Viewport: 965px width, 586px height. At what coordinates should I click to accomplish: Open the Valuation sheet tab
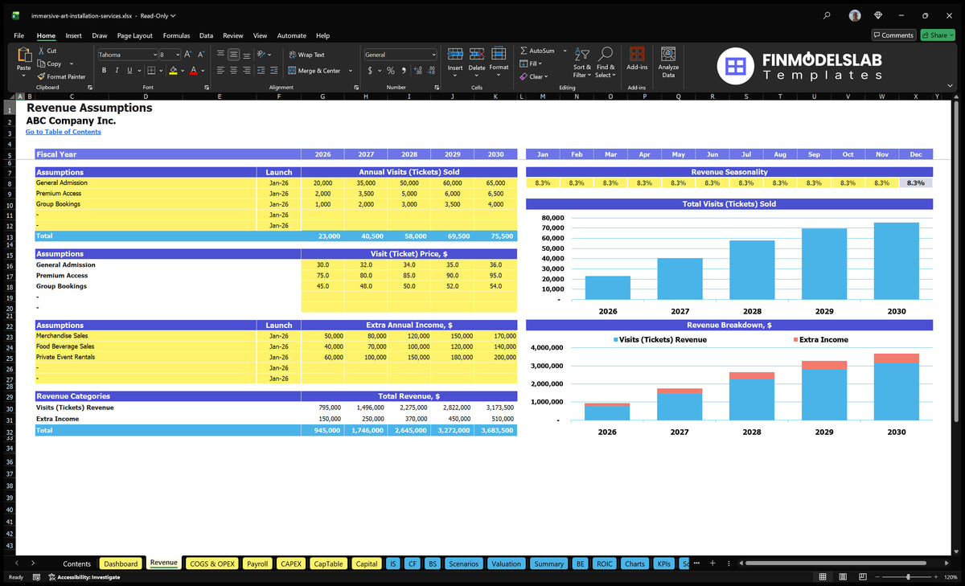click(506, 563)
